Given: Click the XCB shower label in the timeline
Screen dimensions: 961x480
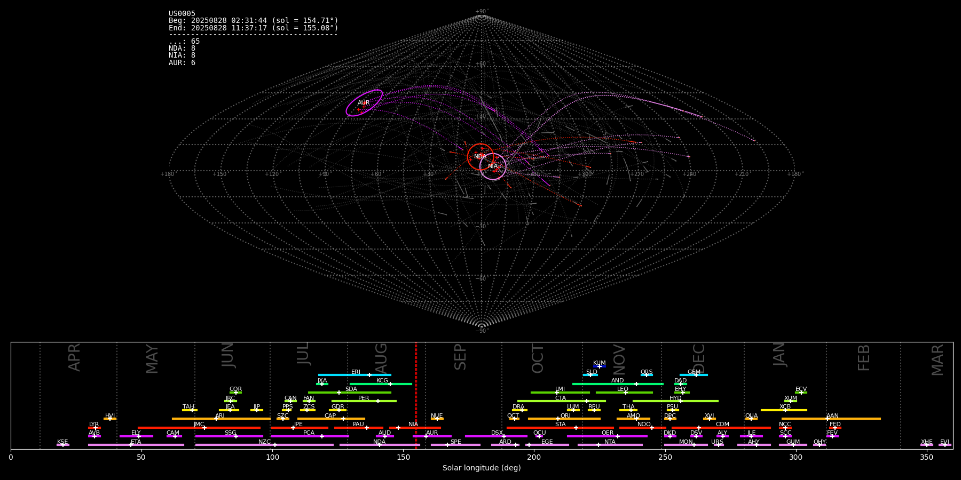Looking at the screenshot, I should (785, 407).
